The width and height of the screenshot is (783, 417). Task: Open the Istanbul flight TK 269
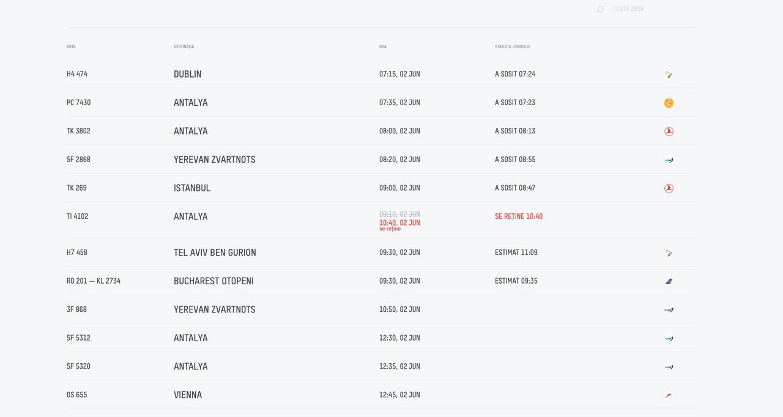(191, 188)
